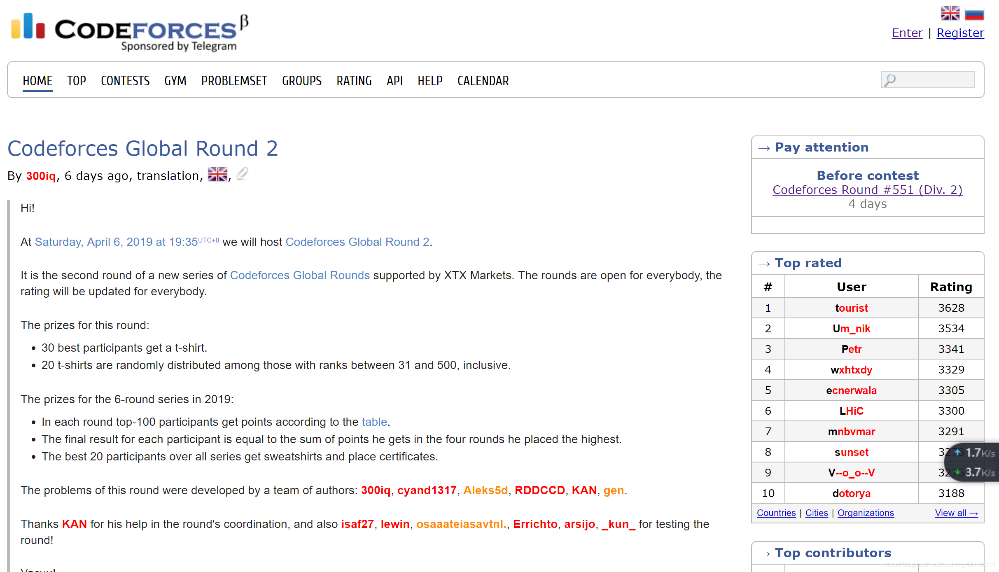Open tourist's profile in the Top rated table

point(851,308)
